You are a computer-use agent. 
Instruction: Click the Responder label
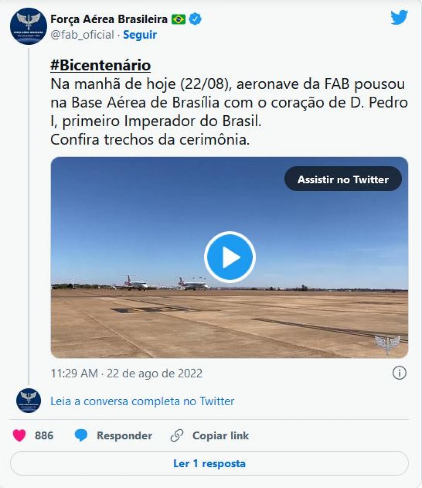tap(124, 435)
